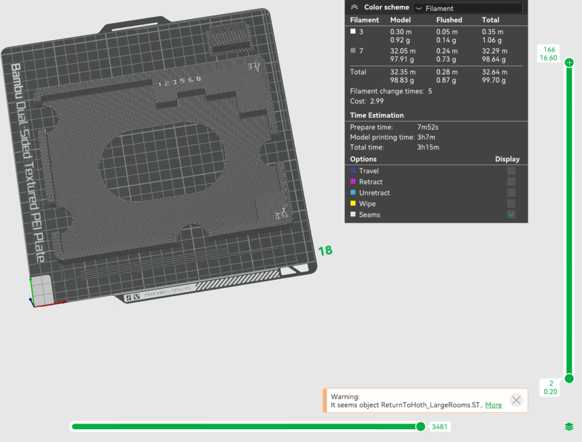Viewport: 582px width, 442px height.
Task: Click the Filament change times: 5 text
Action: point(391,91)
